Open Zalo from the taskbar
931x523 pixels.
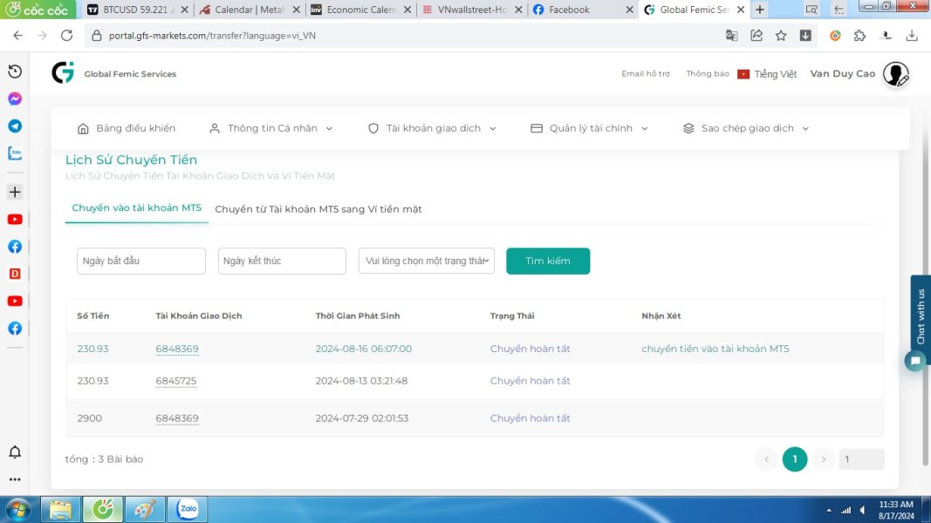tap(188, 509)
